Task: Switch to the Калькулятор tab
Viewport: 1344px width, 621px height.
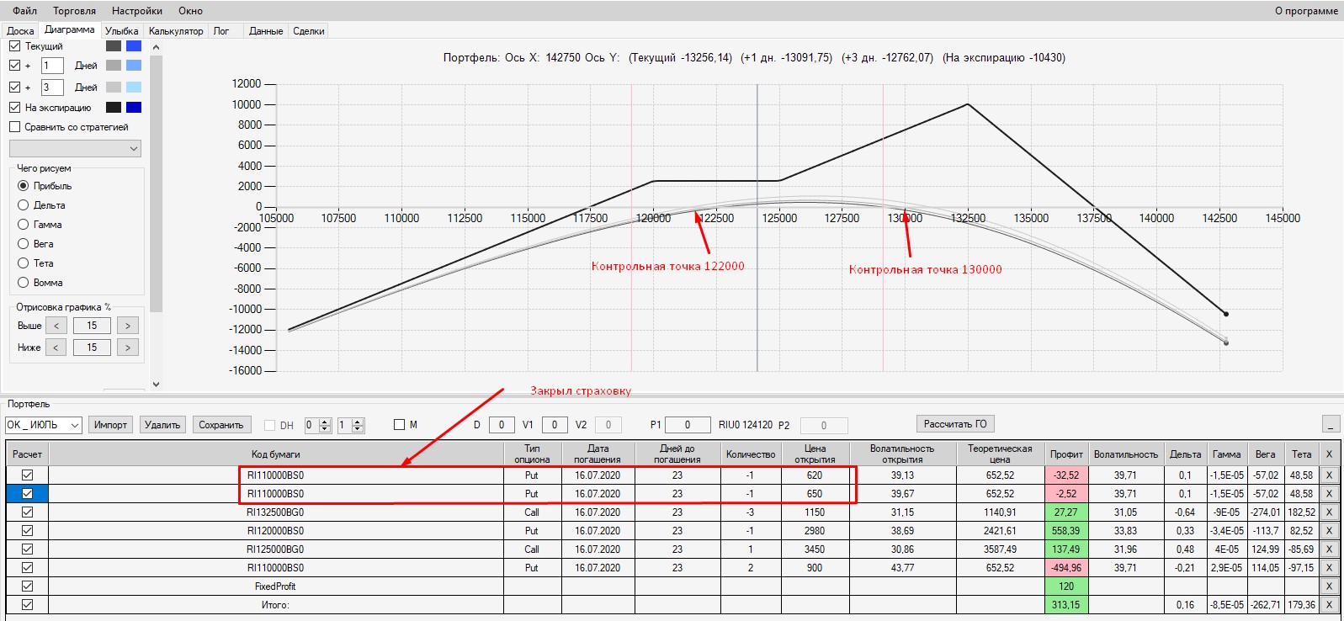Action: pos(176,31)
